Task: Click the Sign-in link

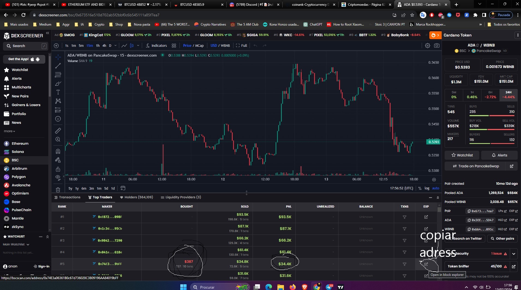Action: (41, 266)
